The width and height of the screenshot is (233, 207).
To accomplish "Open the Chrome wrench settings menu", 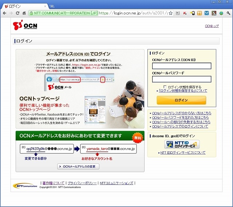I will (228, 13).
